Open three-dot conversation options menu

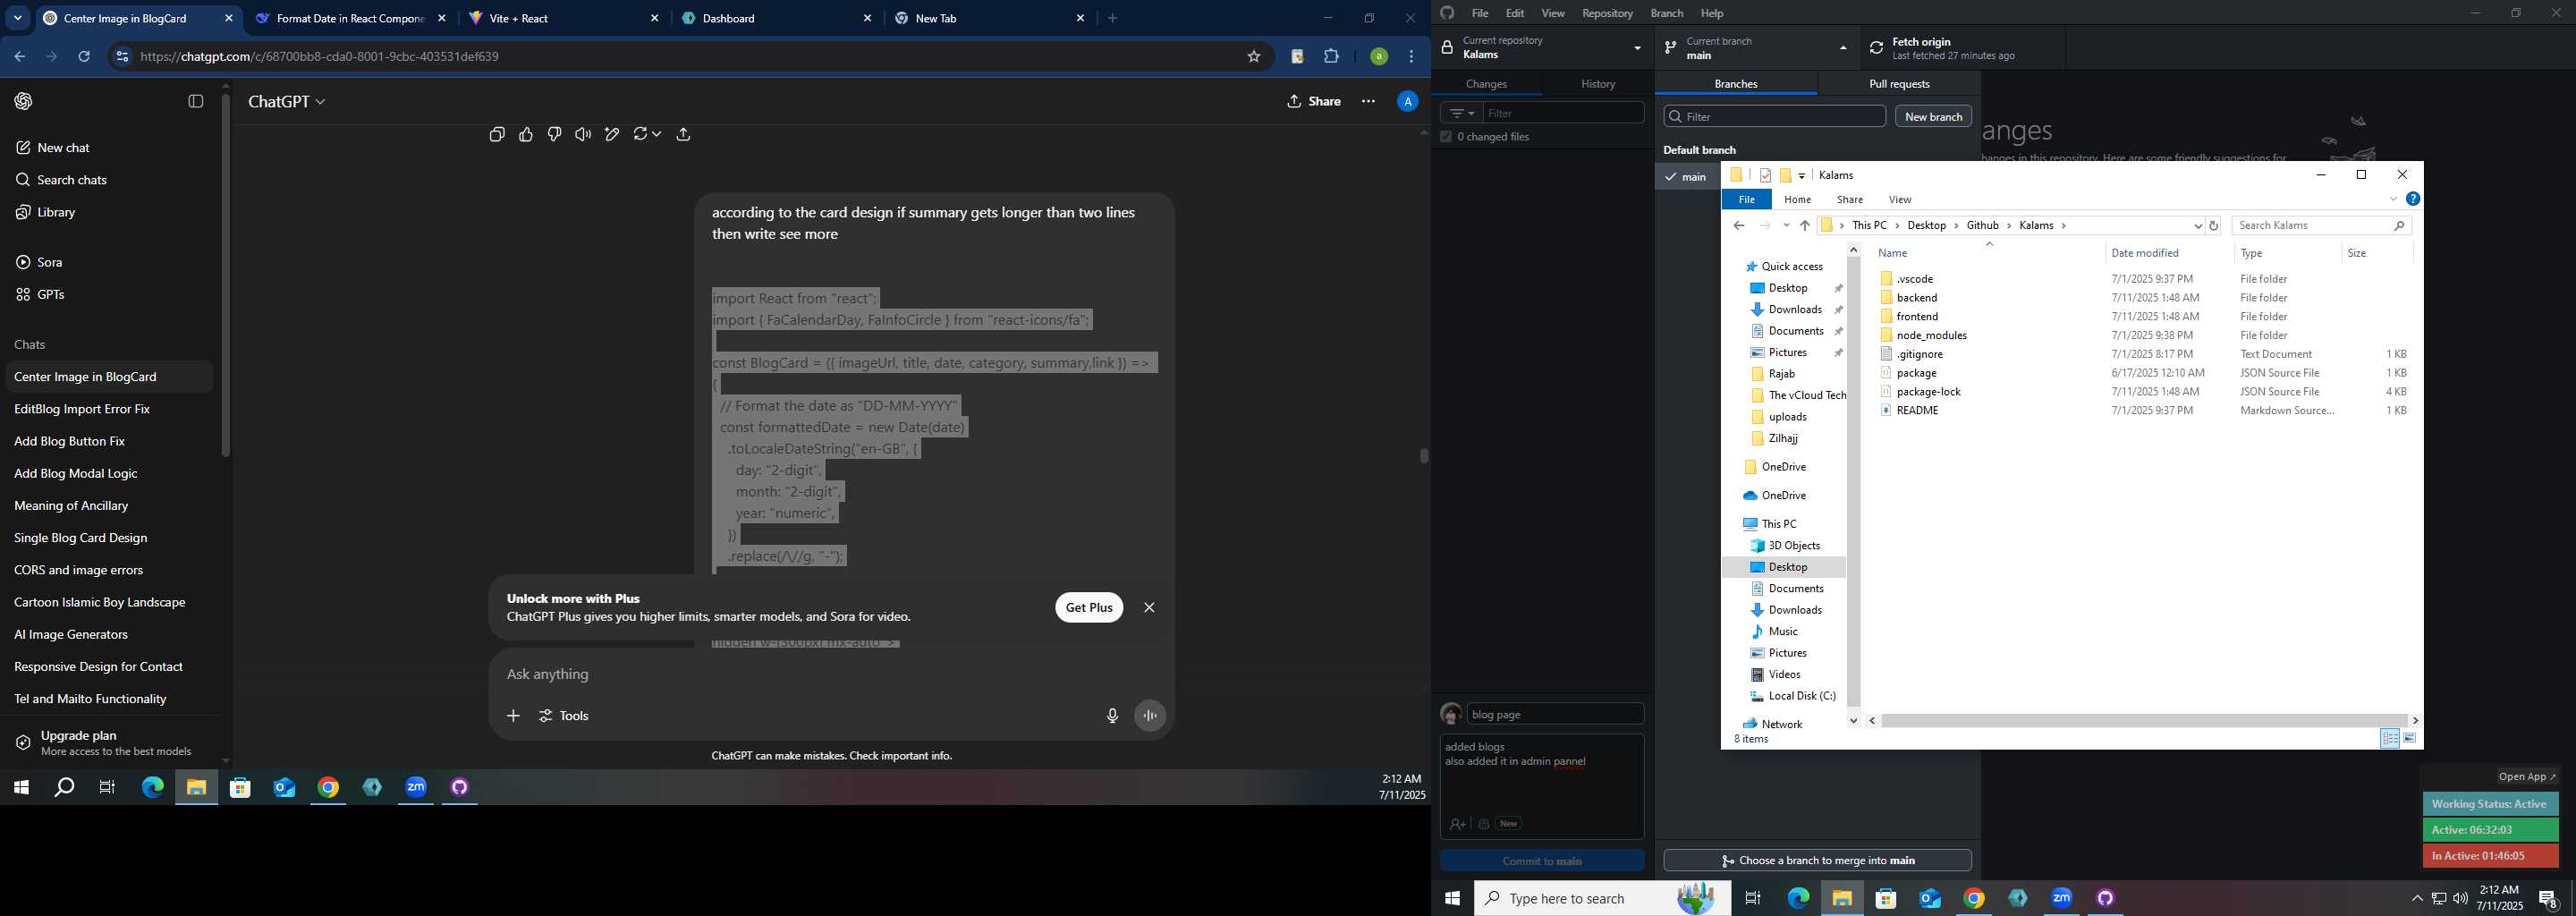tap(1368, 101)
